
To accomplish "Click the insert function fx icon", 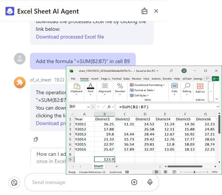I will tap(109, 107).
